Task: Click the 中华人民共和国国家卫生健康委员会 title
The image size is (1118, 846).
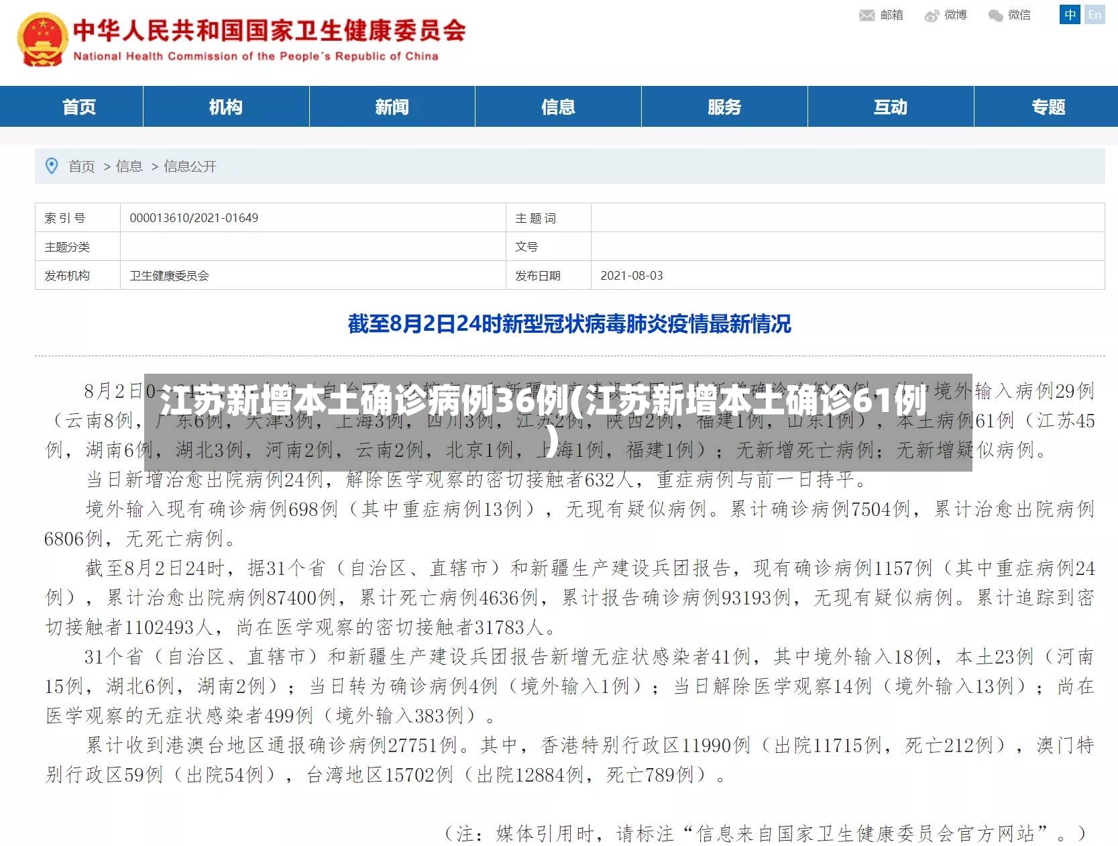Action: pos(270,31)
